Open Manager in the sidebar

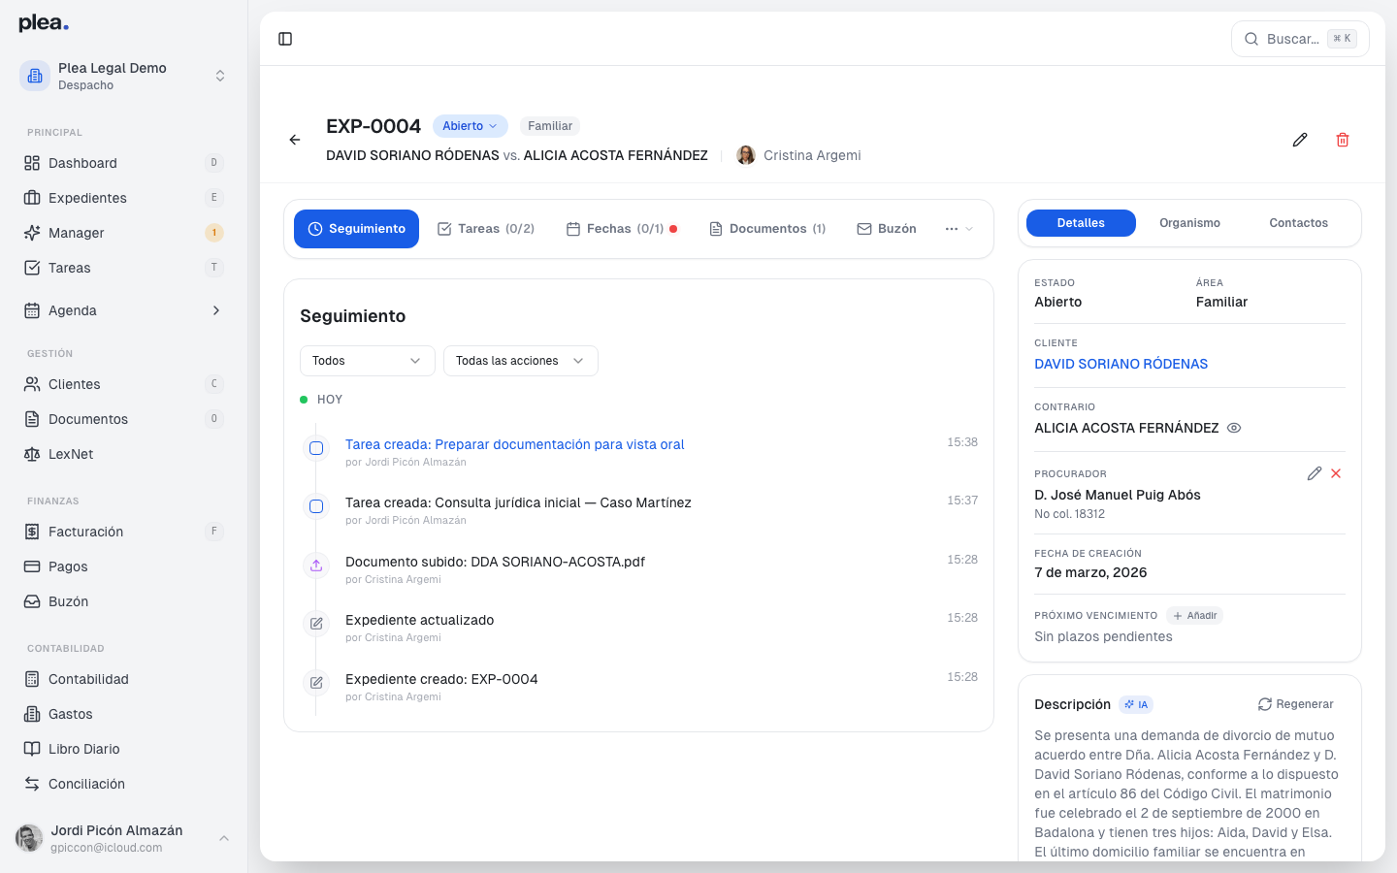coord(124,233)
